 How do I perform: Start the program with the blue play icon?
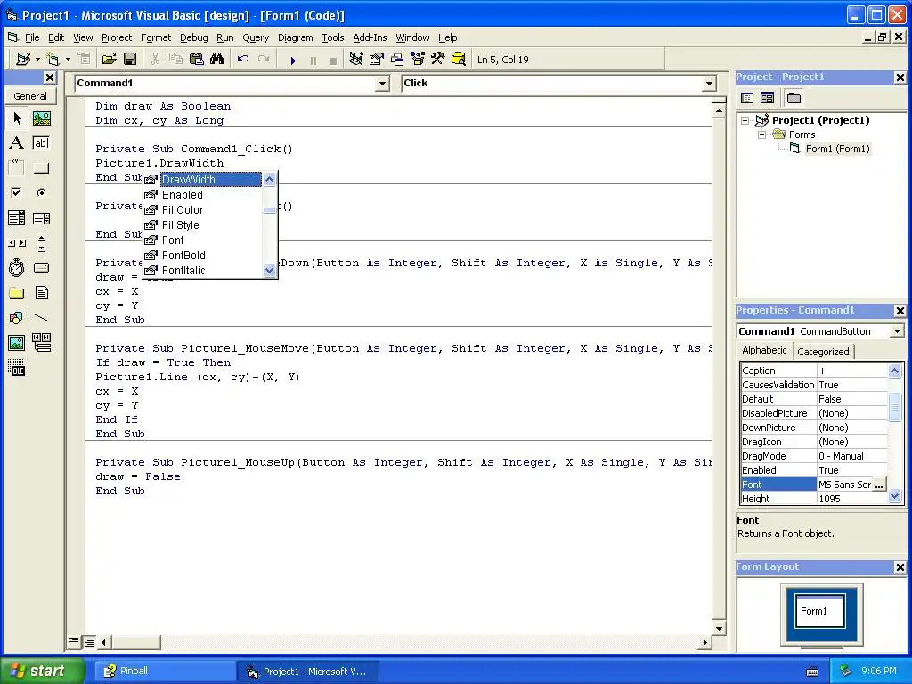pos(293,60)
